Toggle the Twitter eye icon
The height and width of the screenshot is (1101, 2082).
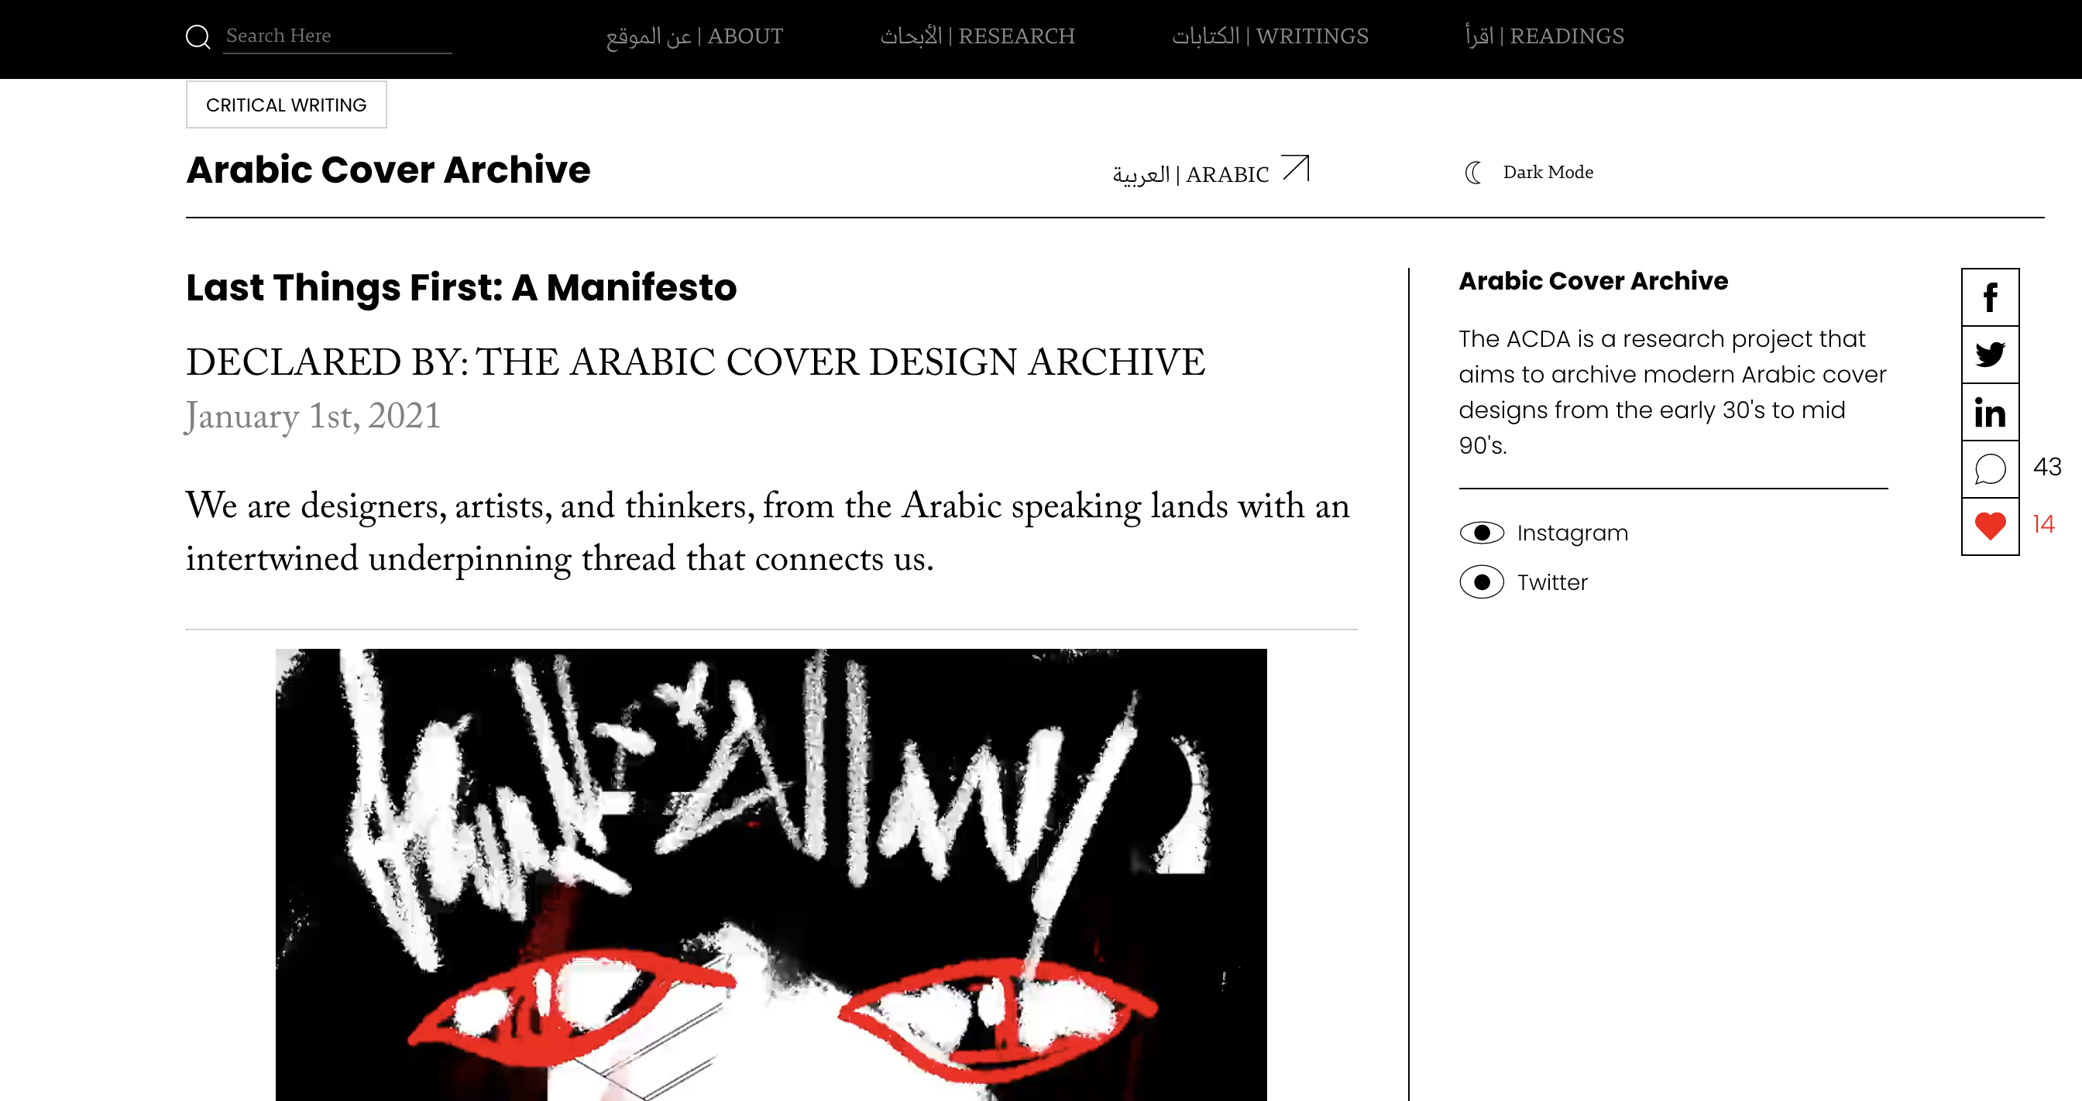click(x=1482, y=582)
